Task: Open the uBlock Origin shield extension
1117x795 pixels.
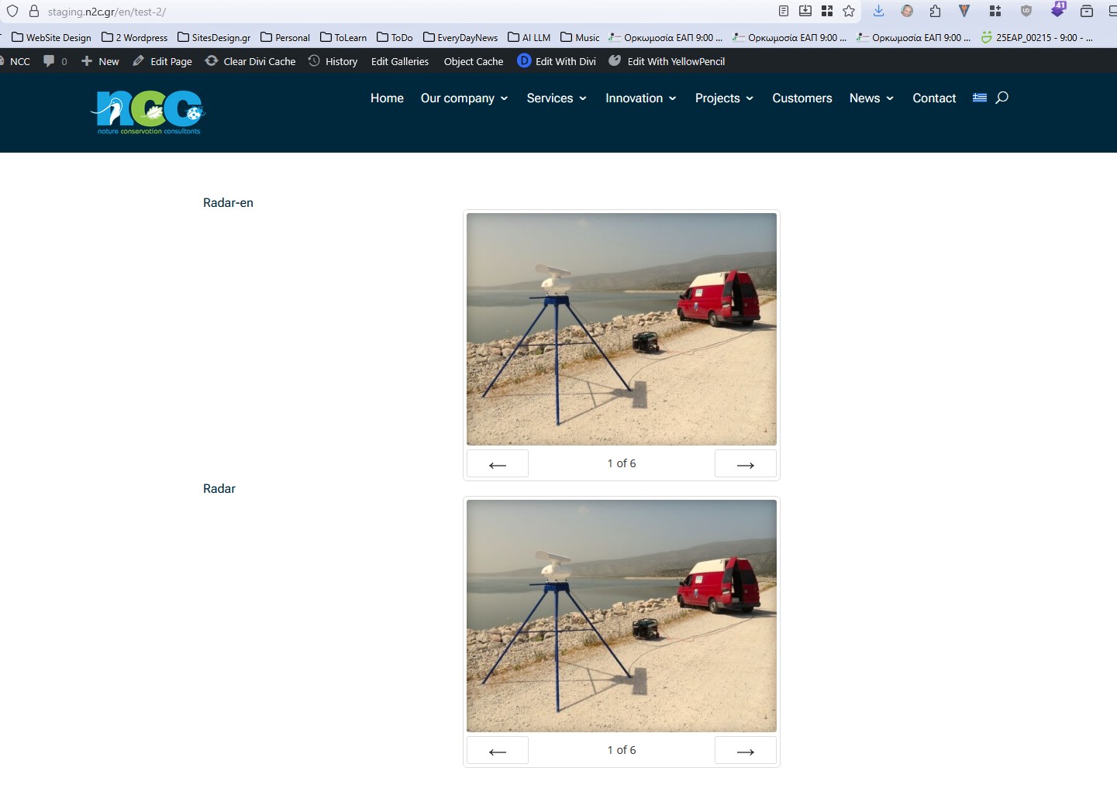Action: coord(1026,11)
